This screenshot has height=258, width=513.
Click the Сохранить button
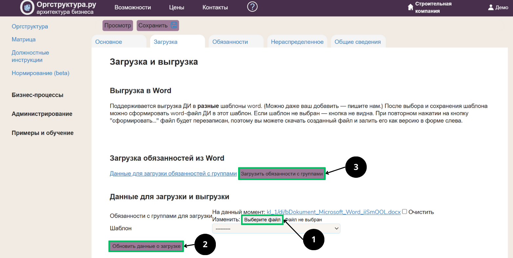coord(158,25)
